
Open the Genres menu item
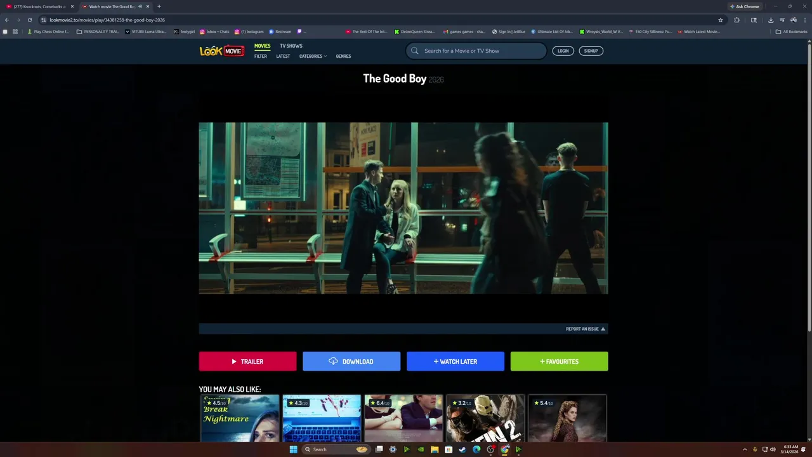pos(343,56)
